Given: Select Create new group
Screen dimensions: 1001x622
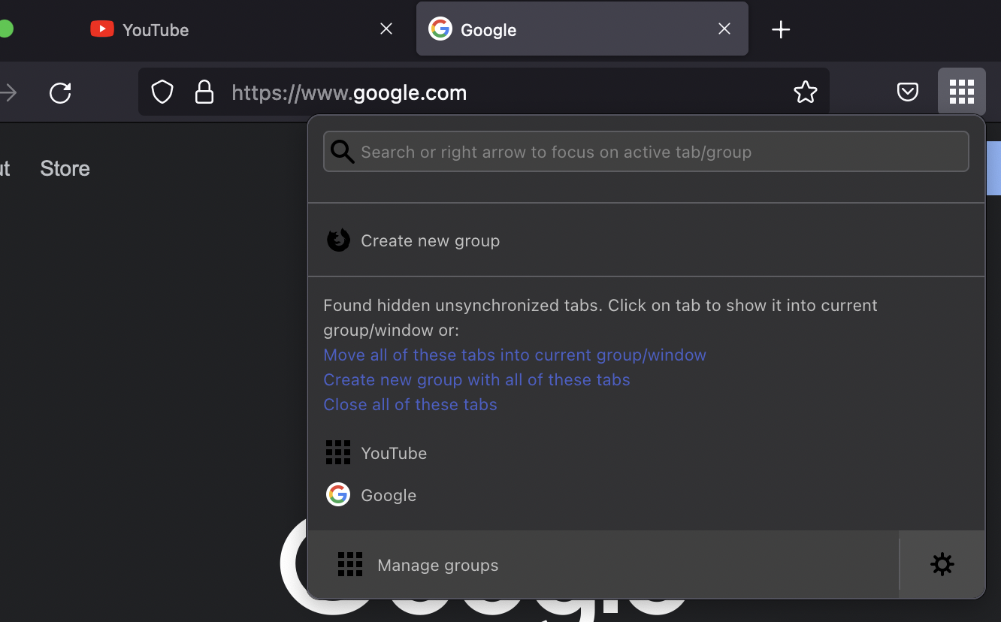Looking at the screenshot, I should point(430,240).
